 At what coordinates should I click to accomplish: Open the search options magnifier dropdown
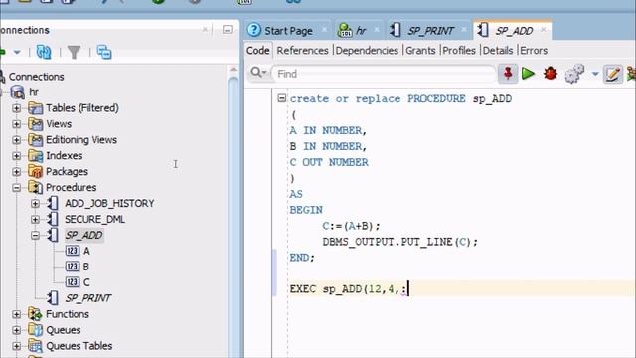click(x=258, y=73)
